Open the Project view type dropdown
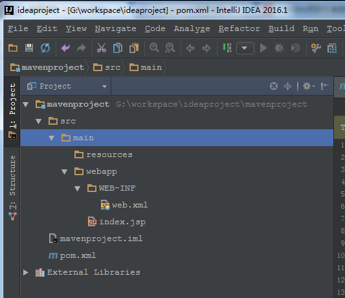Image resolution: width=345 pixels, height=298 pixels. tap(104, 87)
